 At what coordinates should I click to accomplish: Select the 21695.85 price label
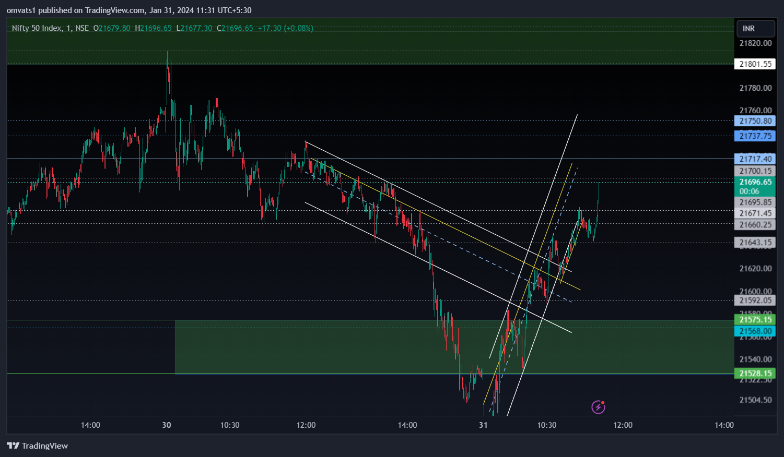point(755,202)
